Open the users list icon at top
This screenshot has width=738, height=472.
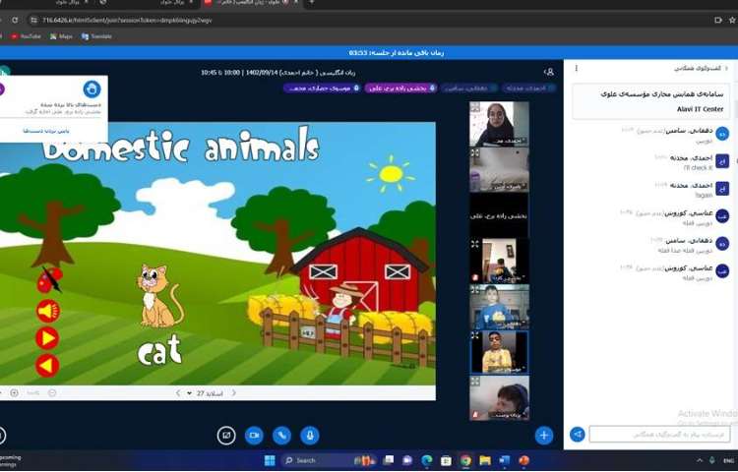point(548,72)
